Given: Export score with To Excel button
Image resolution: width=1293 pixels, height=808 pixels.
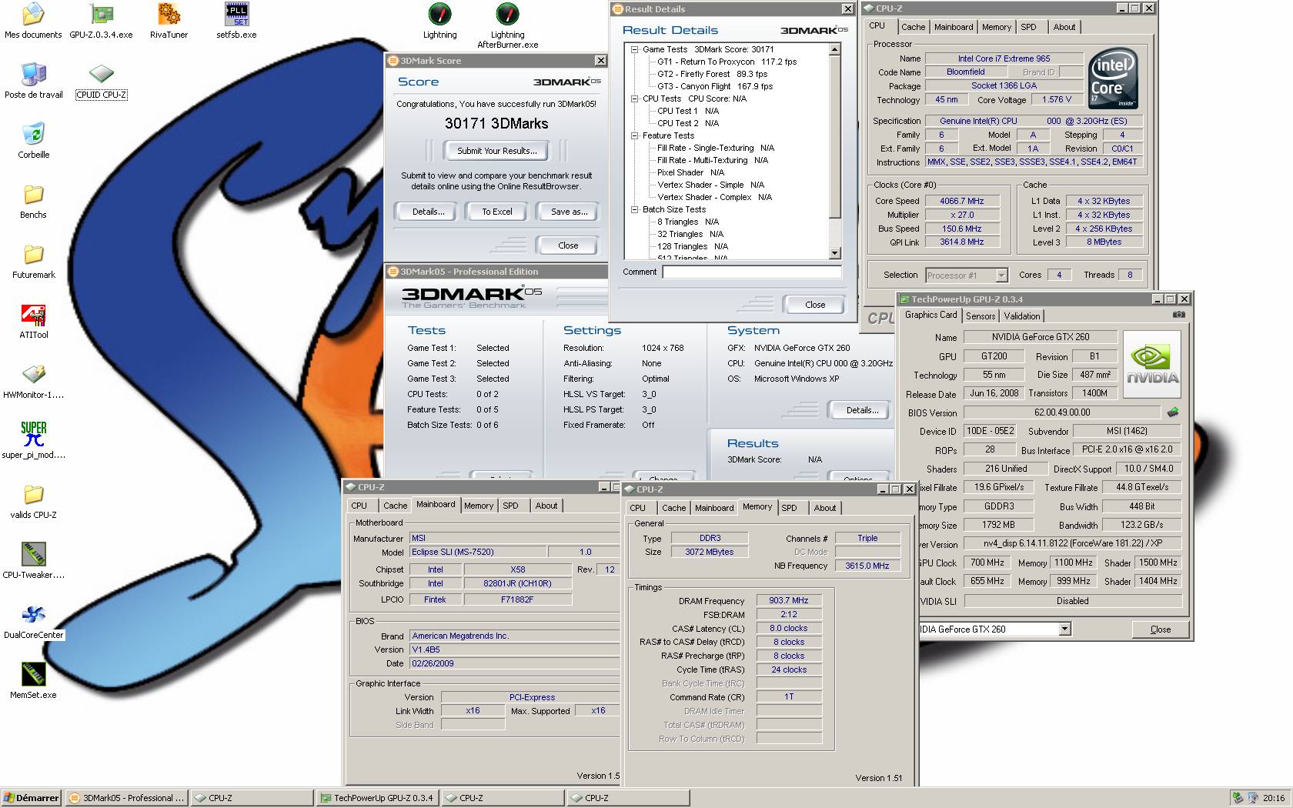Looking at the screenshot, I should coord(497,212).
